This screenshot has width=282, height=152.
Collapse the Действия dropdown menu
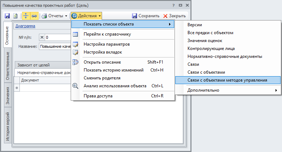(x=87, y=16)
